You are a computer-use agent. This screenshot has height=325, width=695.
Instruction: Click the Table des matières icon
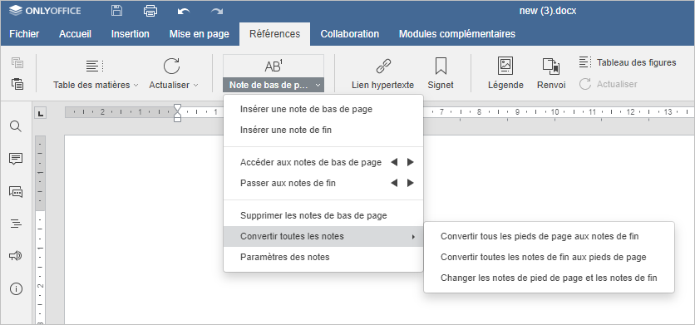click(95, 66)
